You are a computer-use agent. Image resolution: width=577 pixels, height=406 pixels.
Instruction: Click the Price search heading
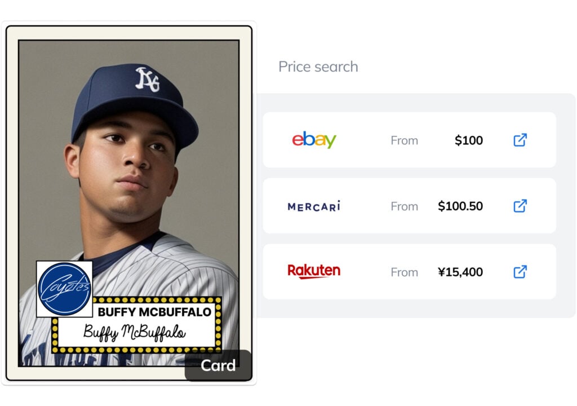point(318,67)
